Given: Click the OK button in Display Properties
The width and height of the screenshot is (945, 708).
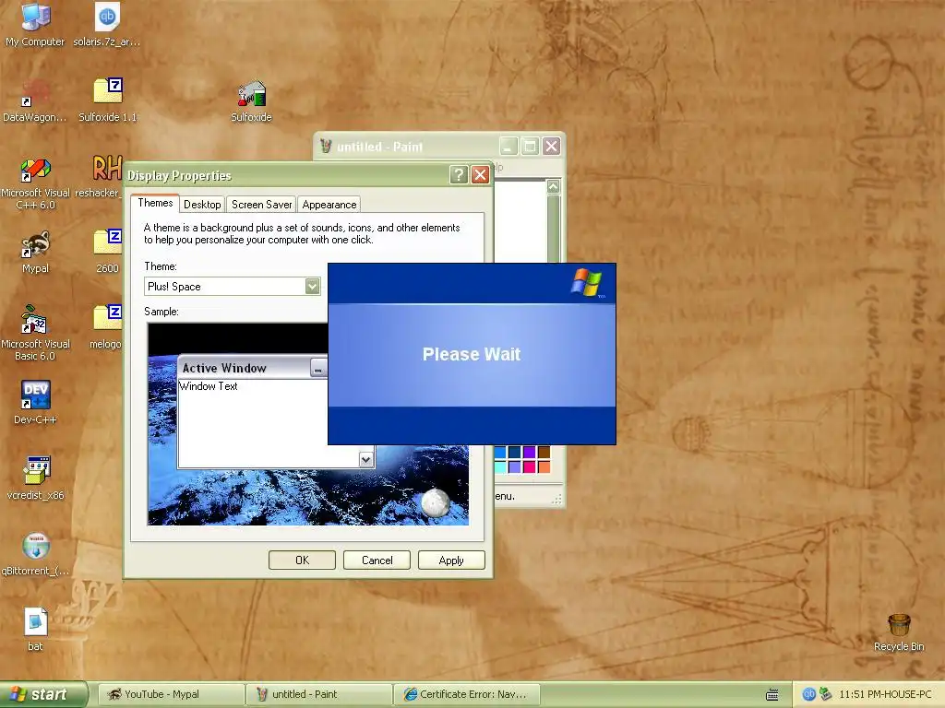Looking at the screenshot, I should [302, 560].
